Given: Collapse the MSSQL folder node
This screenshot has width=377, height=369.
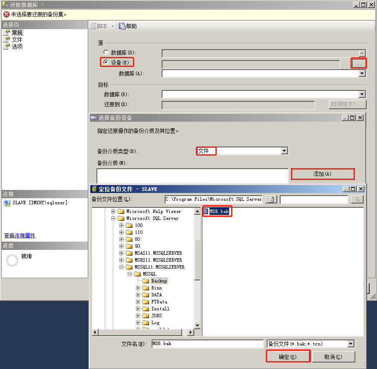Looking at the screenshot, I should [129, 274].
